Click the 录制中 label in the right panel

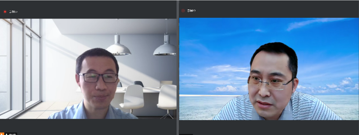191,11
